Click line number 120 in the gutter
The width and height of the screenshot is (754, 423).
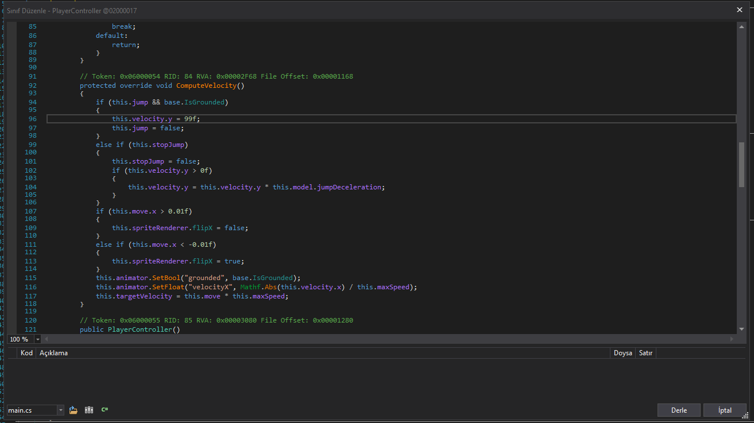click(30, 320)
